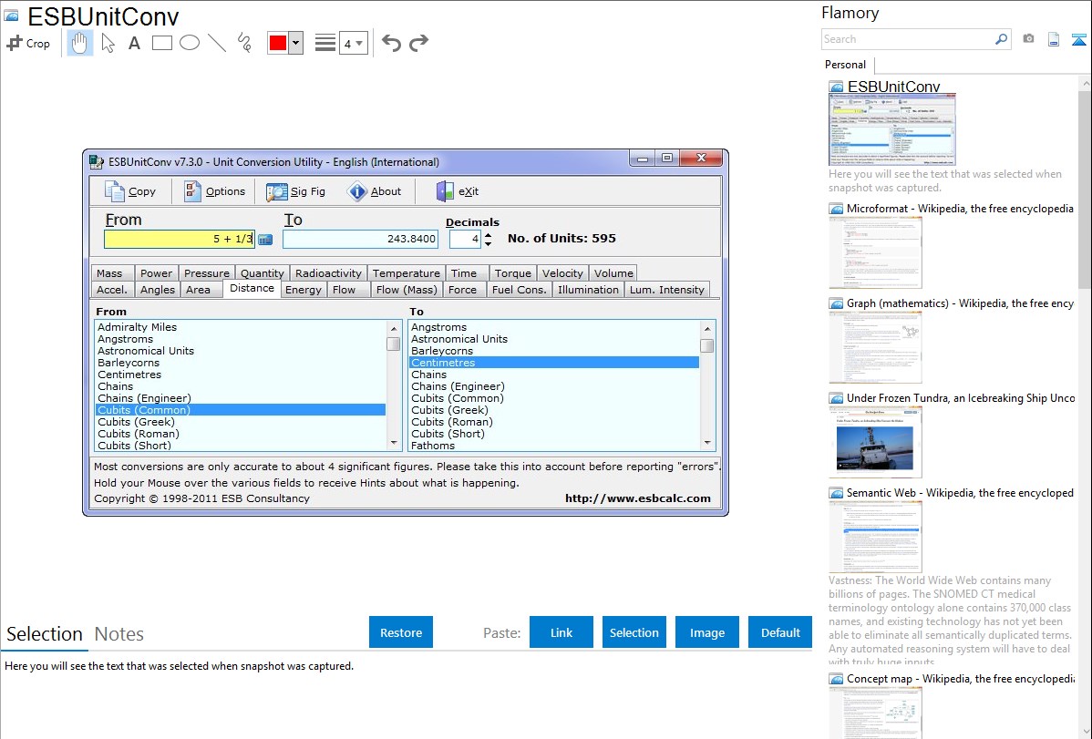Screen dimensions: 1092x739
Task: Open the Semantic Web Wikipedia snapshot thumbnail
Action: click(x=875, y=537)
